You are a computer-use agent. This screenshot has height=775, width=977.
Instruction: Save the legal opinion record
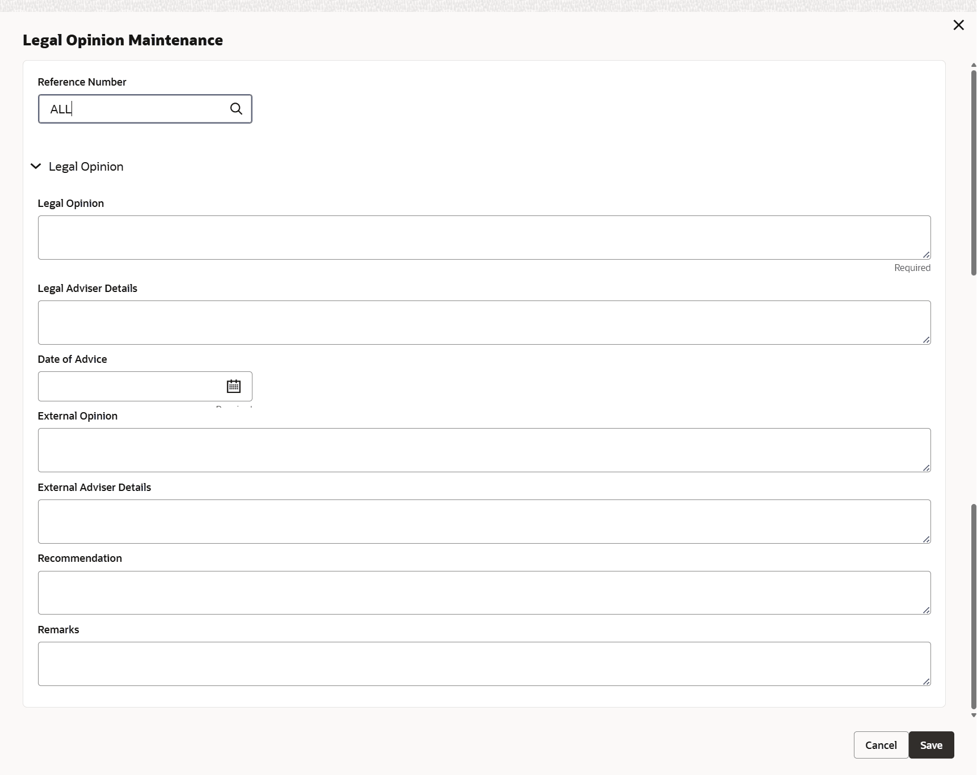point(931,745)
